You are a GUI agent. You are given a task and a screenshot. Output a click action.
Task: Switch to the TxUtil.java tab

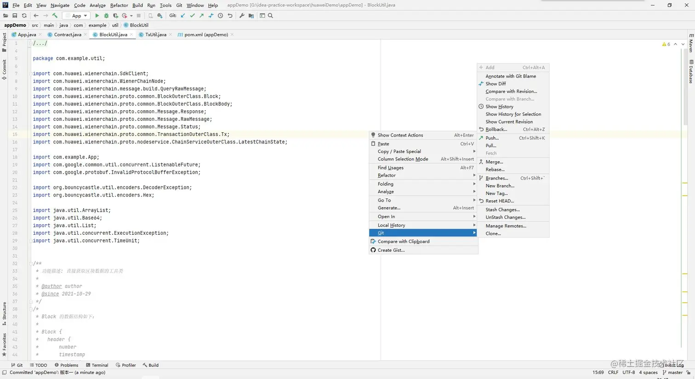pyautogui.click(x=156, y=34)
